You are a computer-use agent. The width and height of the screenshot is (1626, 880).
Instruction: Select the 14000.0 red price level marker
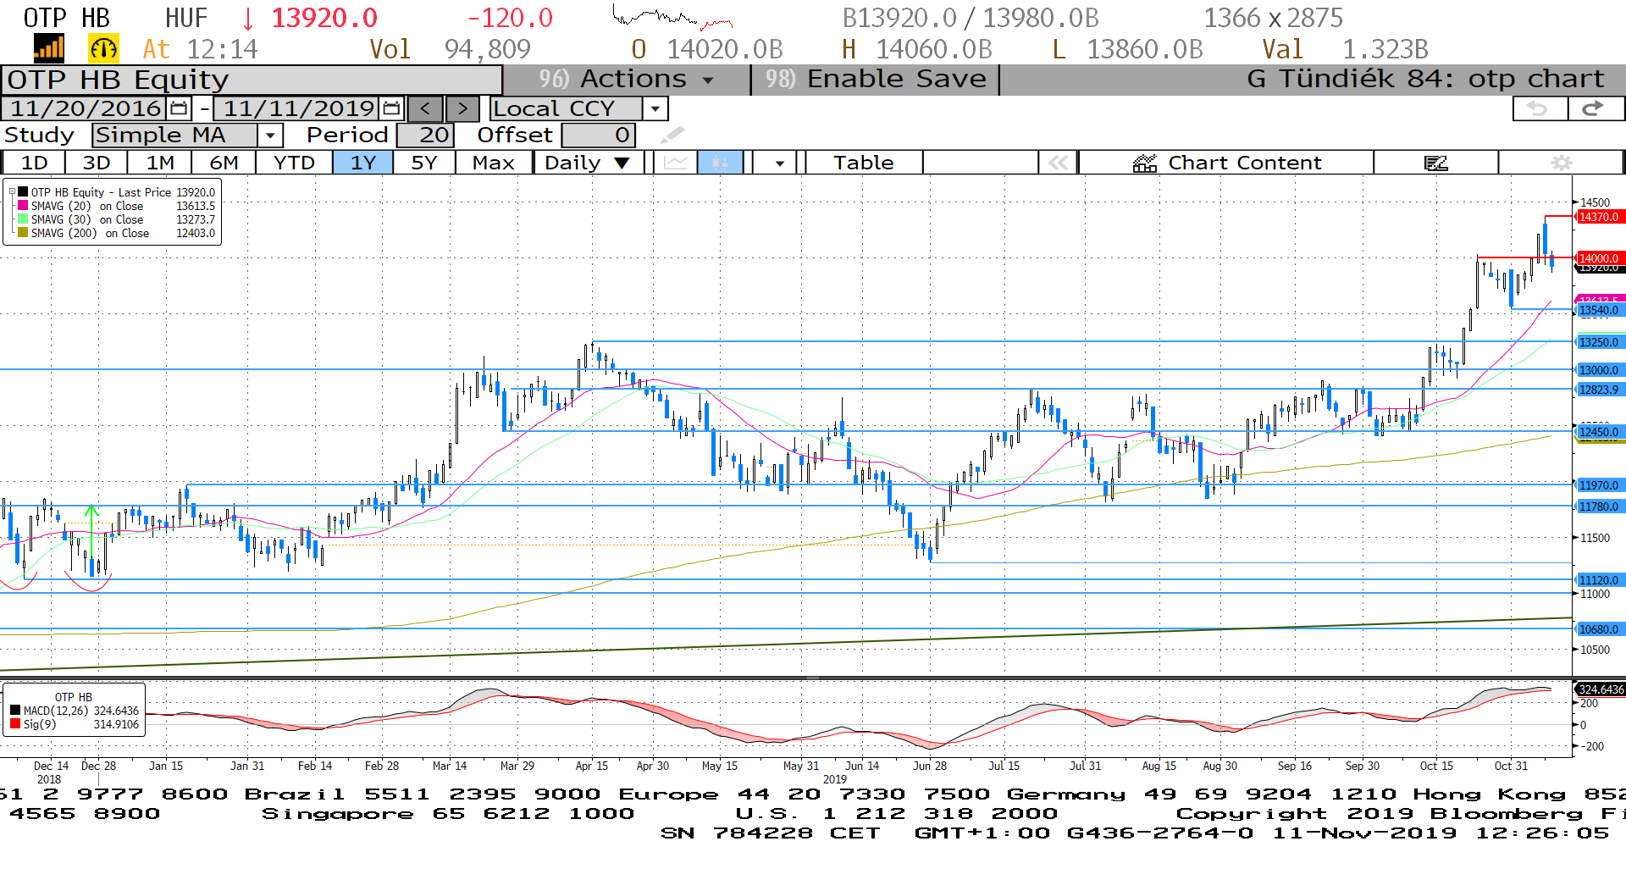1599,258
